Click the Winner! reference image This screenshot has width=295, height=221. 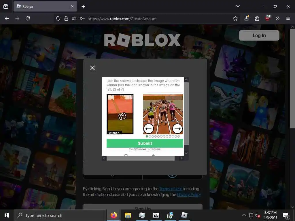pos(120,114)
